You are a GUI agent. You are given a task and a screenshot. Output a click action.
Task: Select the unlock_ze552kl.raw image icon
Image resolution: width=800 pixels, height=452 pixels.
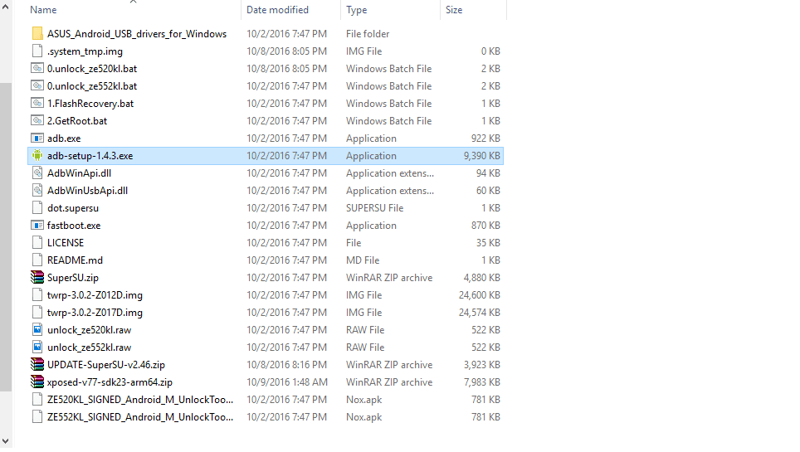point(37,347)
